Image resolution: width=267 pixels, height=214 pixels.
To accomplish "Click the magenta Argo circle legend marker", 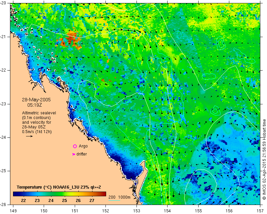I will (75, 146).
